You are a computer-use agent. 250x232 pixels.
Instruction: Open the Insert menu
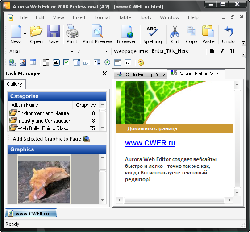pos(79,17)
